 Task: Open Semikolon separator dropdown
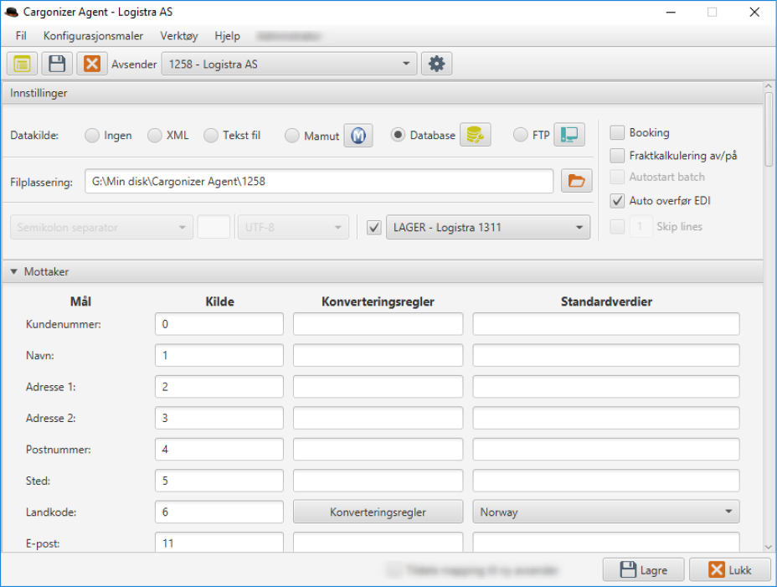click(x=101, y=227)
